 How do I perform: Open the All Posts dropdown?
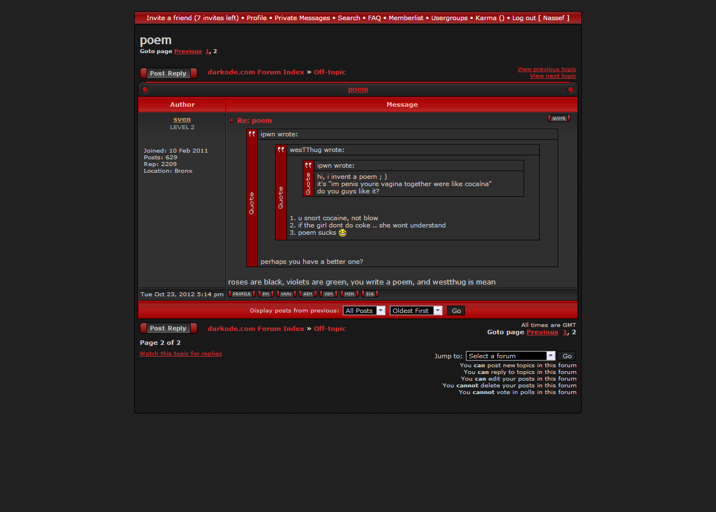coord(364,310)
